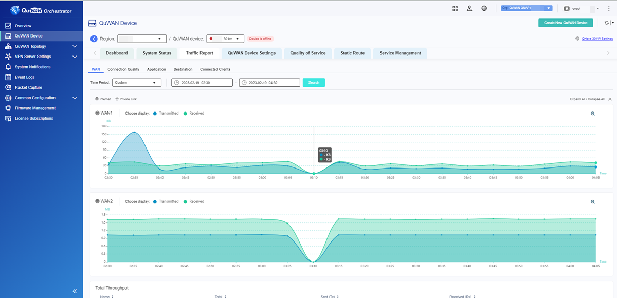This screenshot has height=298, width=617.
Task: Click Expand All / Collapse All
Action: tap(587, 99)
